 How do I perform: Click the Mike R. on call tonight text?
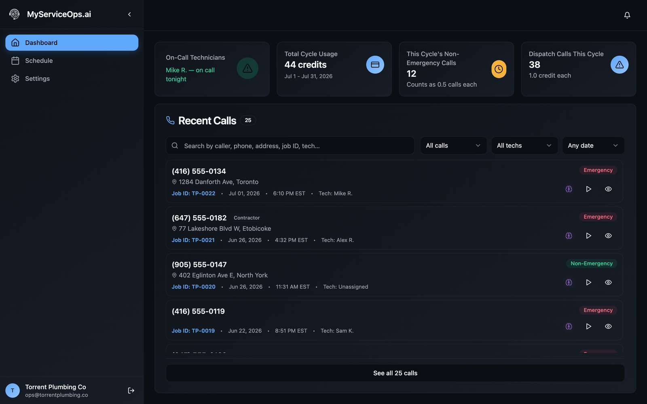click(x=190, y=74)
